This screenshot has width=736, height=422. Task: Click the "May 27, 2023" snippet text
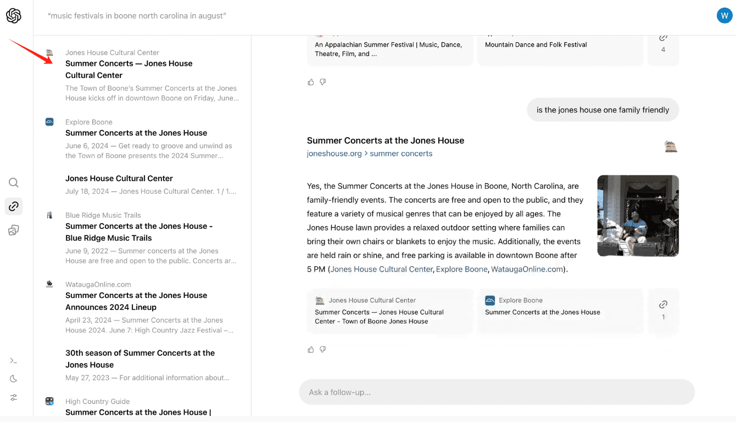tap(147, 378)
